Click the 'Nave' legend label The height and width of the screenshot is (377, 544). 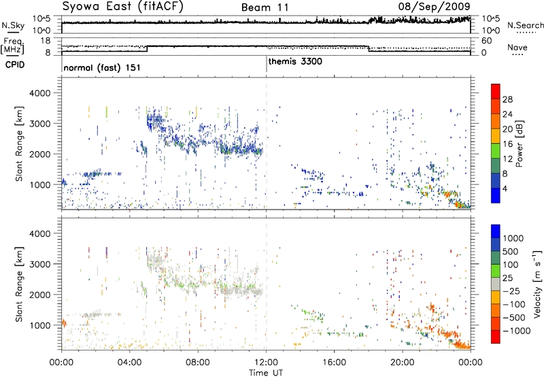517,47
